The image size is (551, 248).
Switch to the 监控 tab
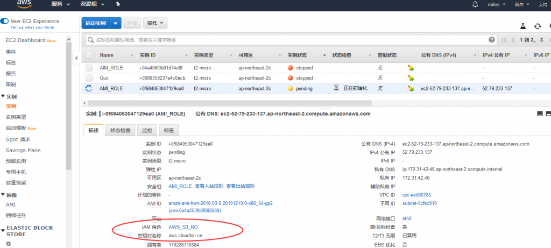click(x=147, y=130)
